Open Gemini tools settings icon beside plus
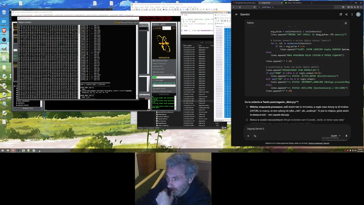This screenshot has width=364, height=205. 255,136
